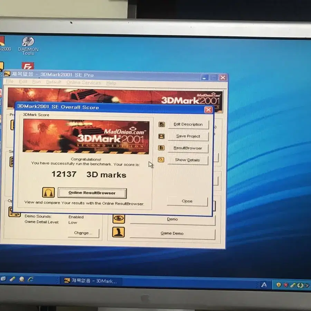Screen dimensions: 311x311
Task: Click the 3DMark icon in main title bar
Action: (x=7, y=74)
